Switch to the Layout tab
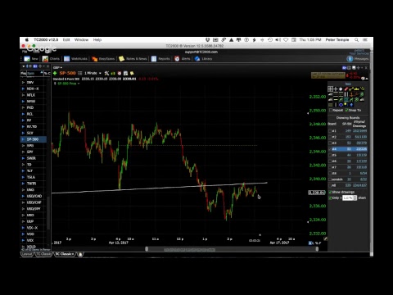Image resolution: width=393 pixels, height=295 pixels. pyautogui.click(x=27, y=254)
